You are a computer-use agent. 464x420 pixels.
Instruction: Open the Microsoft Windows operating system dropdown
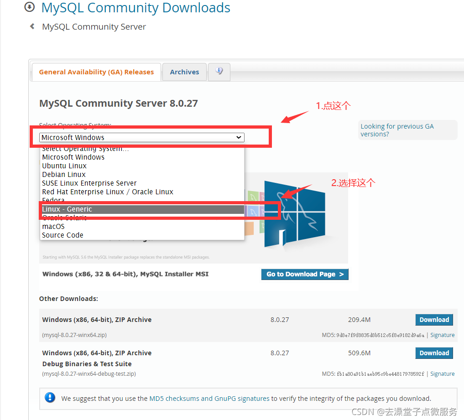coord(142,137)
